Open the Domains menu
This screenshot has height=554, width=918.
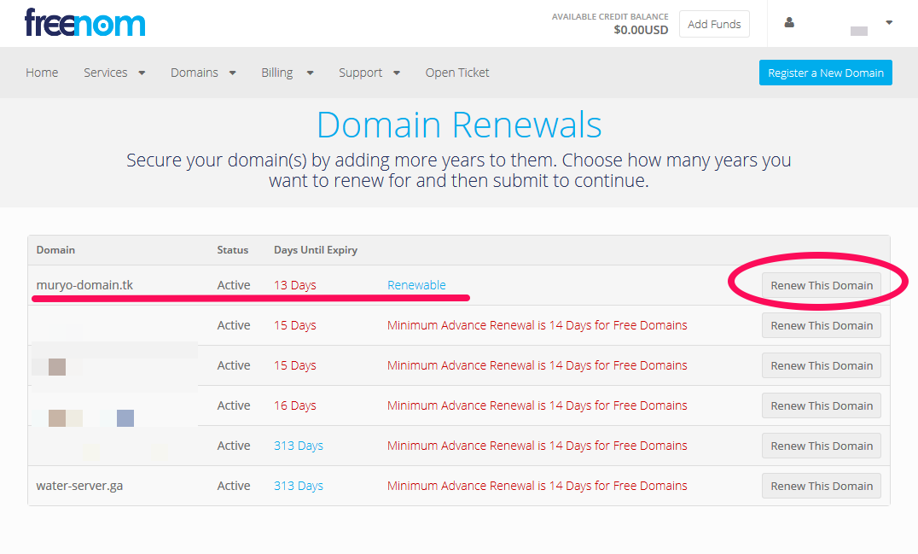[x=203, y=73]
